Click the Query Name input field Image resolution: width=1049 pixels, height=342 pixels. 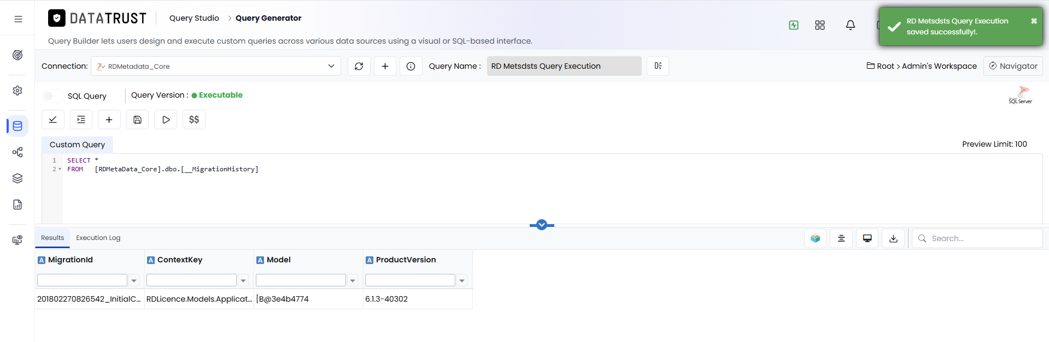pos(564,66)
